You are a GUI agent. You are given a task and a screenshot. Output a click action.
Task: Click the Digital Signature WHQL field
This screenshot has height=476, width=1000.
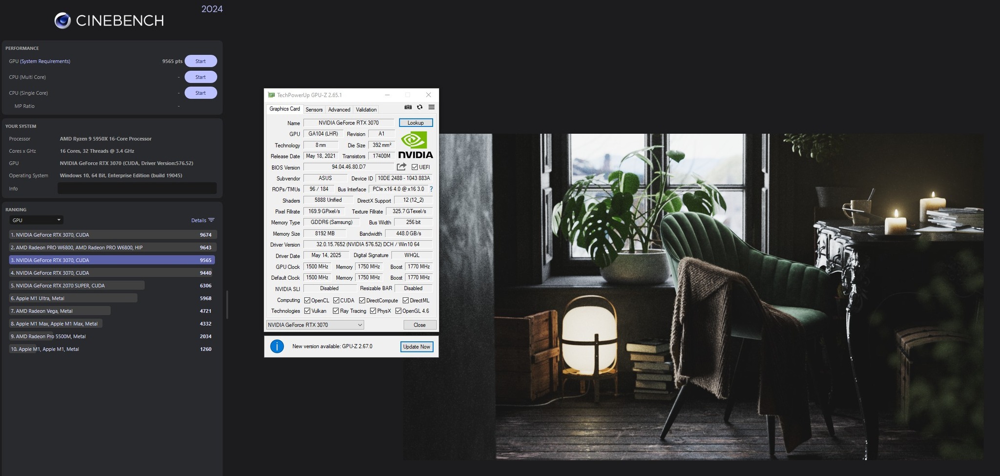click(412, 255)
